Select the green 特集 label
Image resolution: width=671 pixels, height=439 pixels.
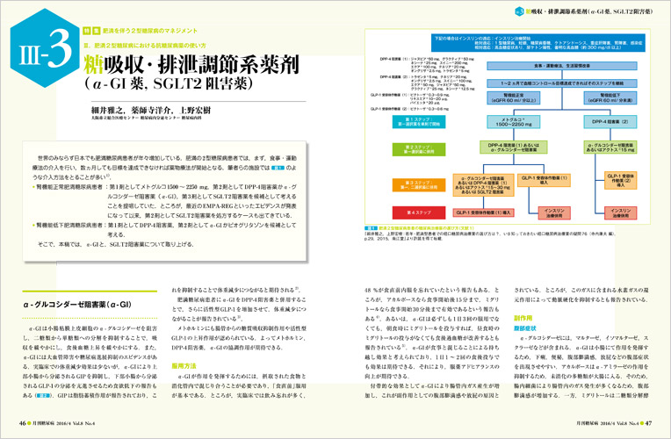(91, 31)
